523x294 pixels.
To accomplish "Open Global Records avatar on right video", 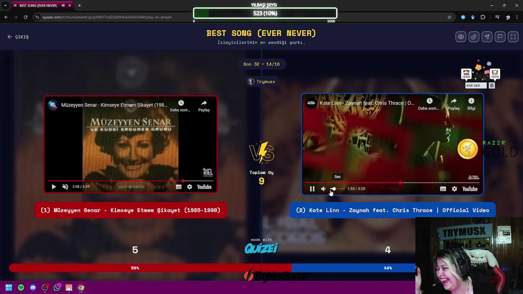I will point(312,103).
